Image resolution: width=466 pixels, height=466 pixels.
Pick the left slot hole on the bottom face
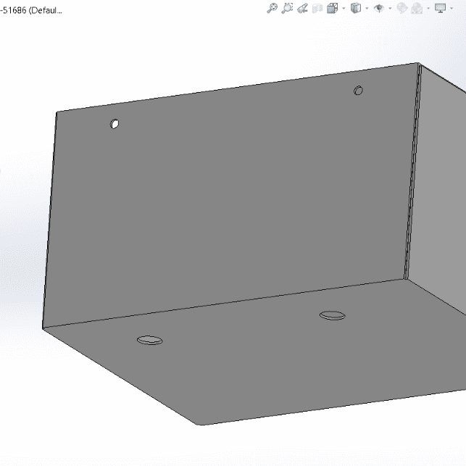point(149,339)
